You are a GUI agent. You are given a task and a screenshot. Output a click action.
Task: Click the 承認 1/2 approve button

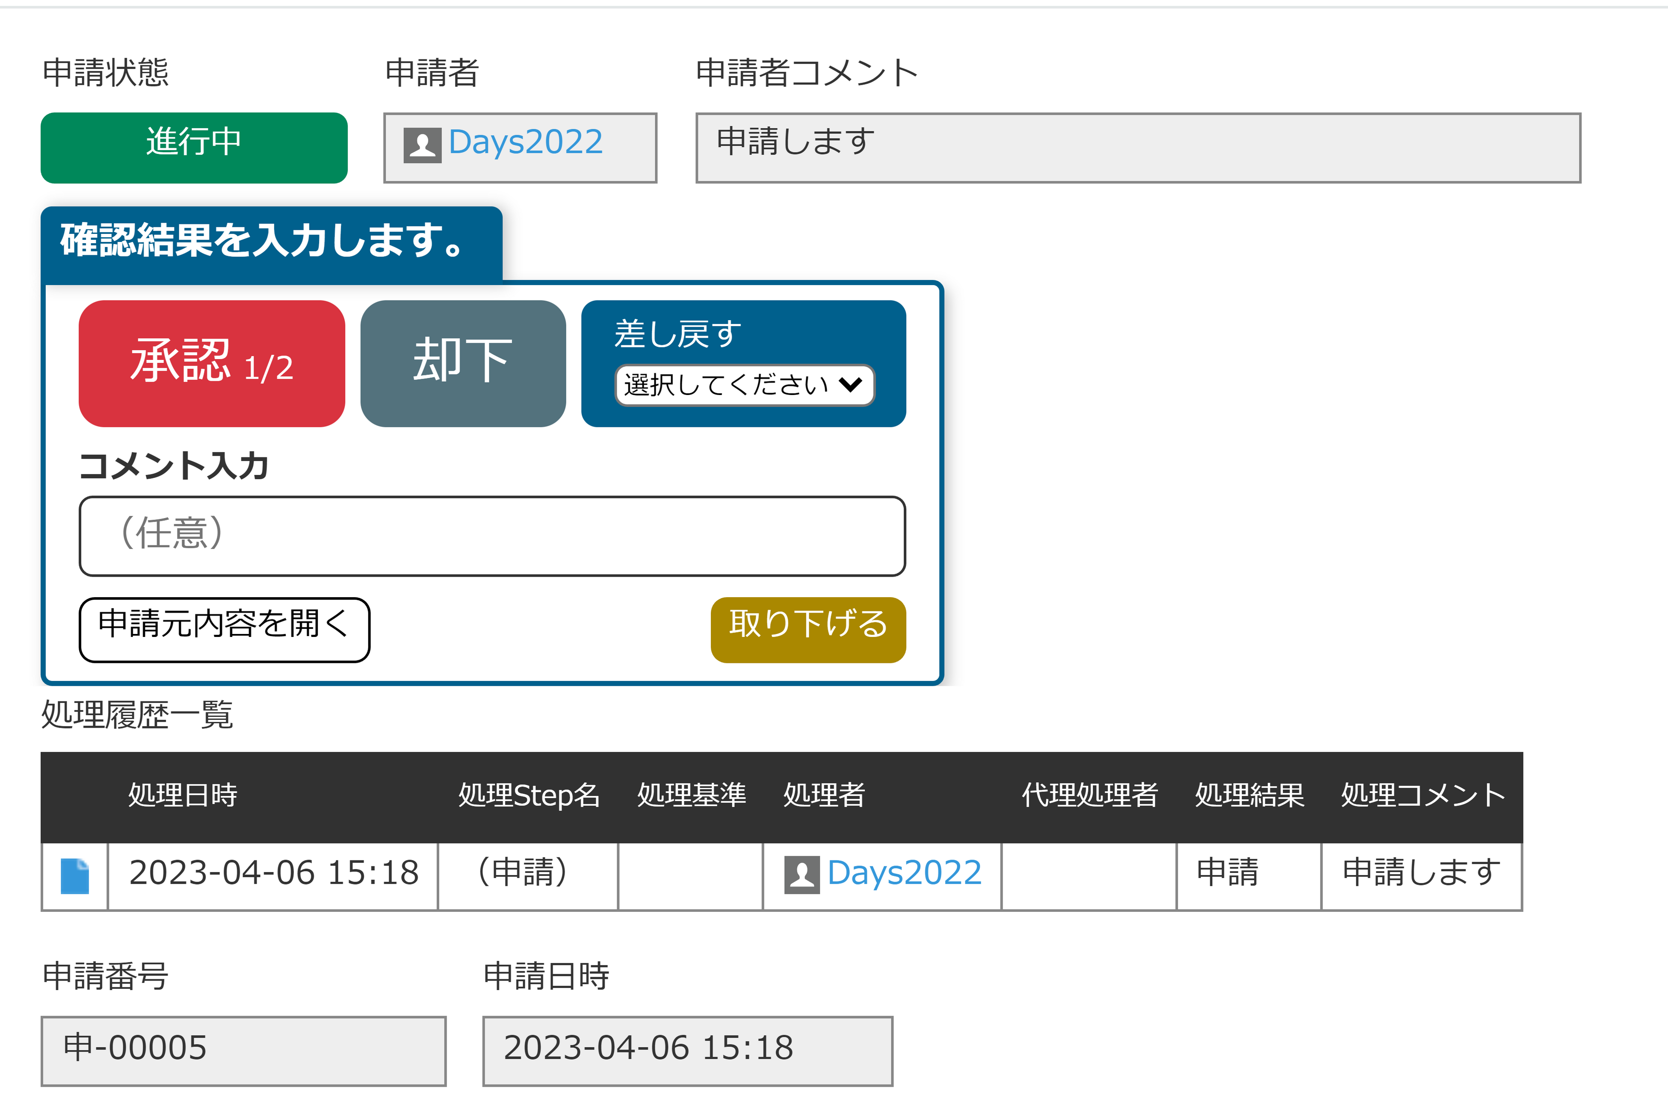pyautogui.click(x=212, y=363)
